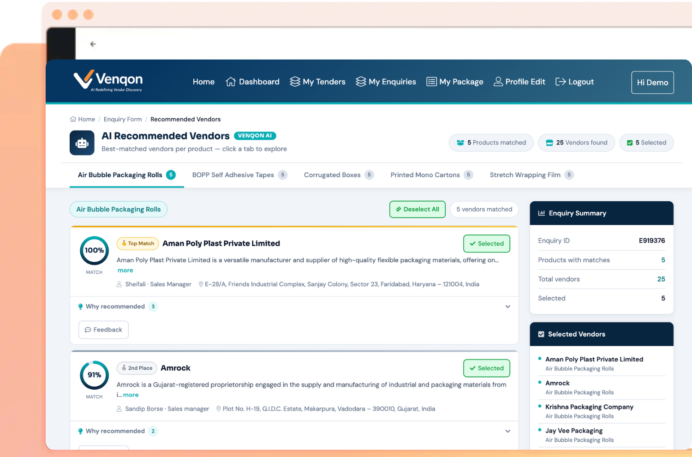Expand Why recommended for Aman Poly Plast

point(507,307)
